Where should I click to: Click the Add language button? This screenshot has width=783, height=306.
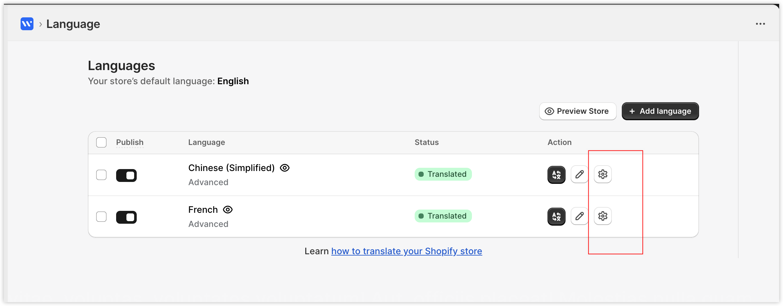click(660, 111)
